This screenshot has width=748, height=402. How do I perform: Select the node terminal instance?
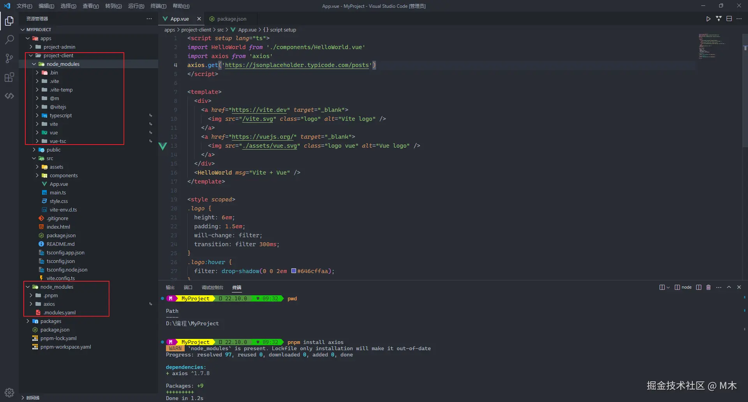(x=683, y=287)
